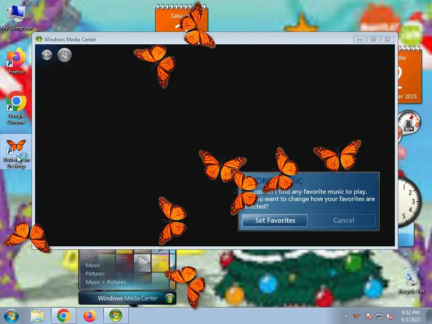Launch Firefox from the taskbar

89,316
